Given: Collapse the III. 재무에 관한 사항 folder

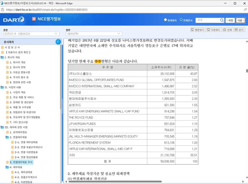Looking at the screenshot, I should [x=2, y=127].
